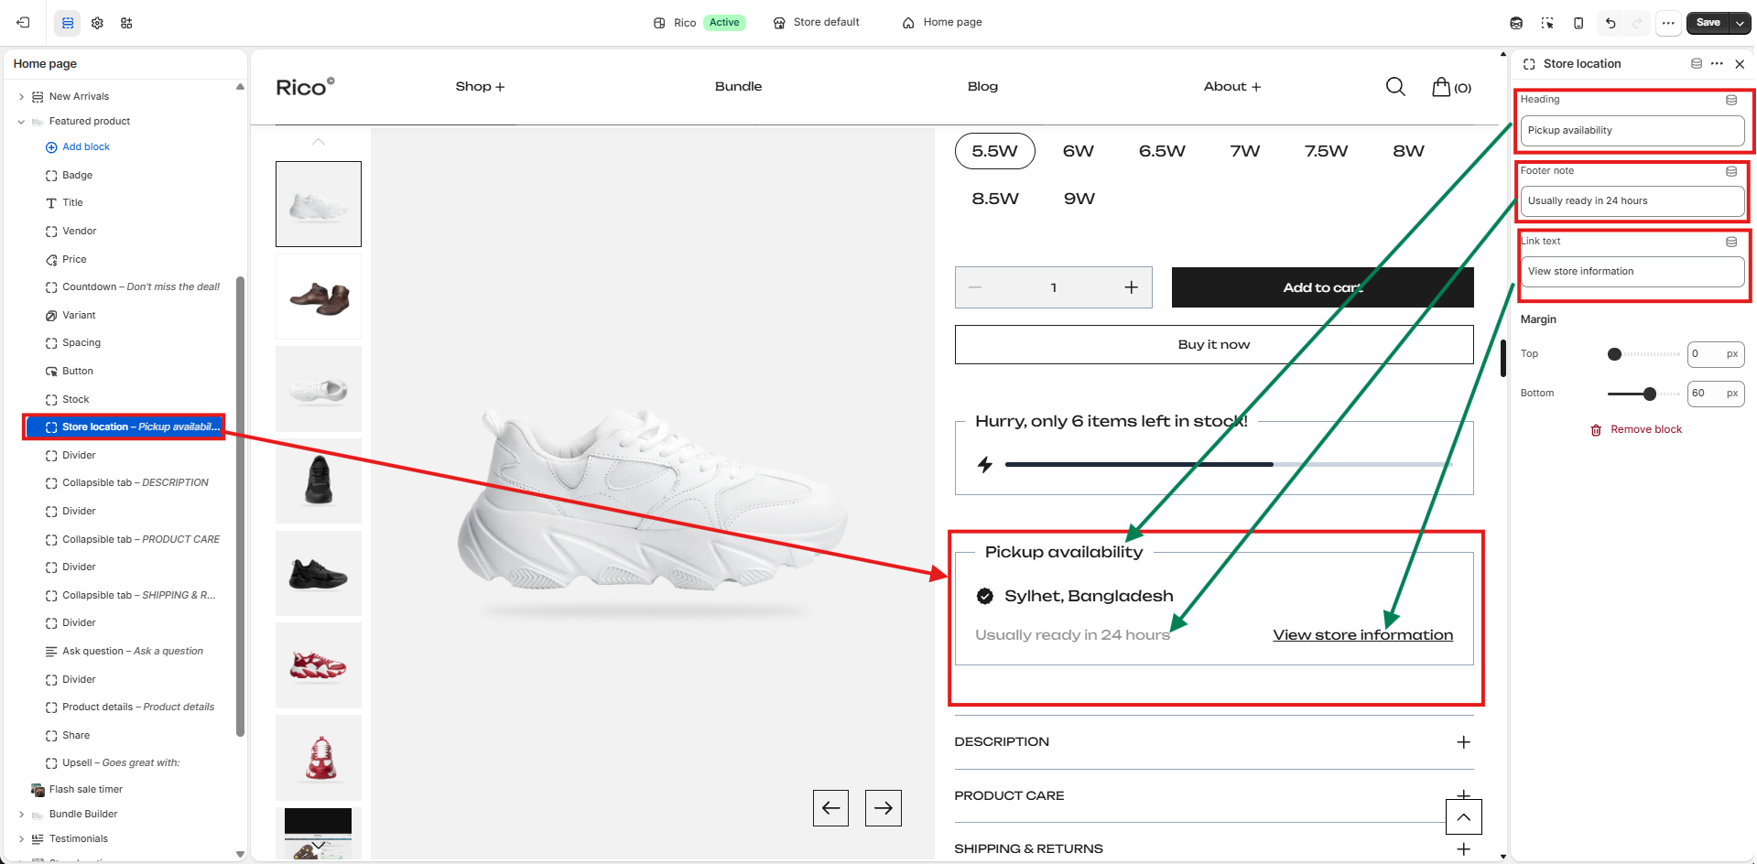The width and height of the screenshot is (1757, 864).
Task: Expand the New Arrivals section
Action: (21, 96)
